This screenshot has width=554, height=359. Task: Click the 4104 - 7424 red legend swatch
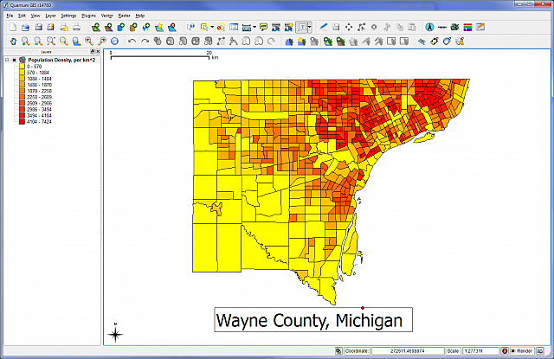pyautogui.click(x=22, y=120)
